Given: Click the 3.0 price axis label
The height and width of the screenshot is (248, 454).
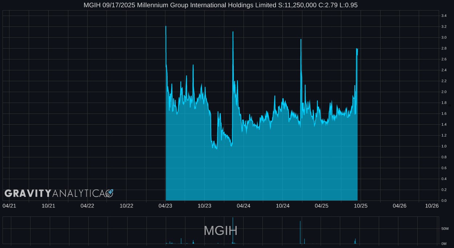Looking at the screenshot, I should (x=444, y=37).
